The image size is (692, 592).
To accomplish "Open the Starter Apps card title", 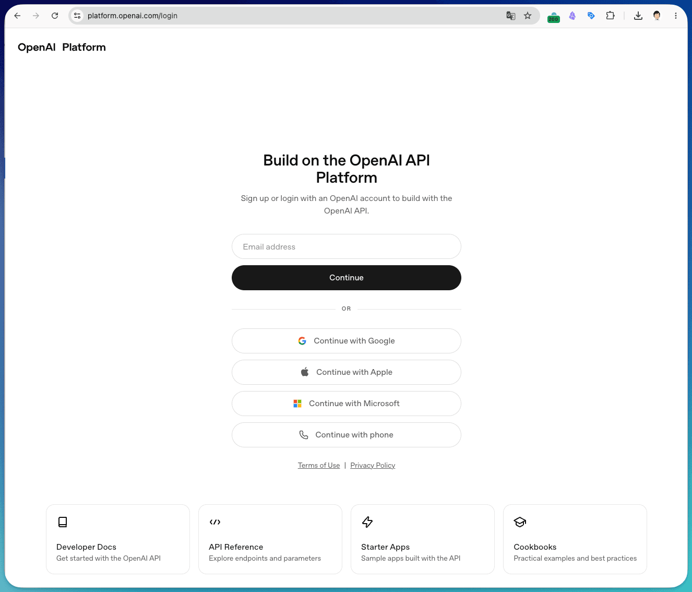I will (x=385, y=547).
